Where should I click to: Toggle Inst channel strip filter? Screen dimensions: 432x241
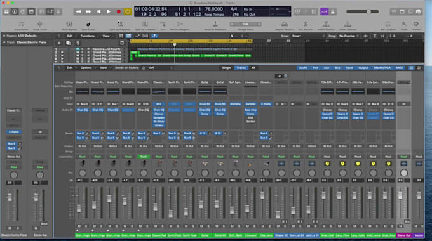[x=316, y=68]
